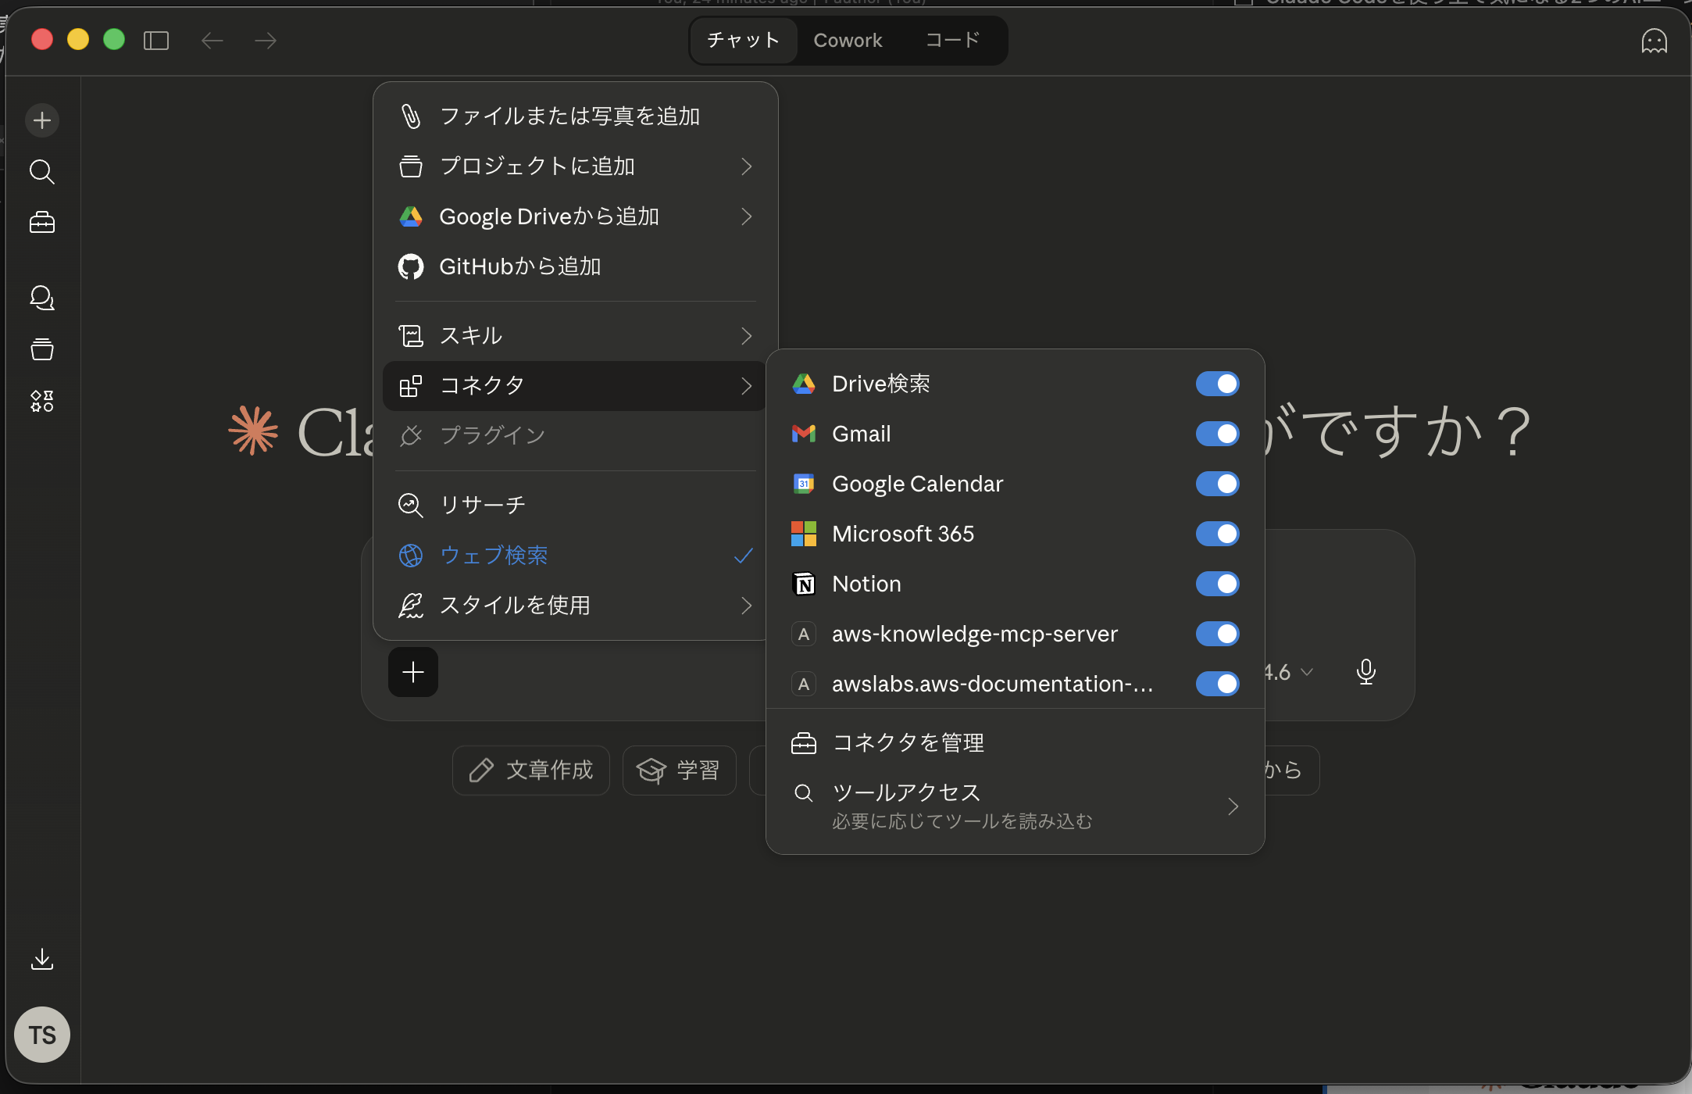Select ファイルまたは写真を追加 menu item
Image resolution: width=1692 pixels, height=1094 pixels.
570,116
